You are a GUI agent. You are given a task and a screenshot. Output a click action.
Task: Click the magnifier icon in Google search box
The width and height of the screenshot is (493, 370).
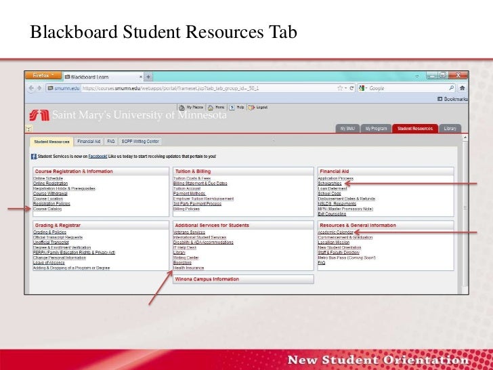point(452,88)
